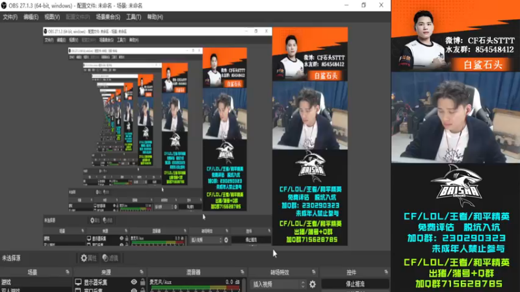Restore down the OBS window
Image resolution: width=520 pixels, height=292 pixels.
(x=364, y=5)
